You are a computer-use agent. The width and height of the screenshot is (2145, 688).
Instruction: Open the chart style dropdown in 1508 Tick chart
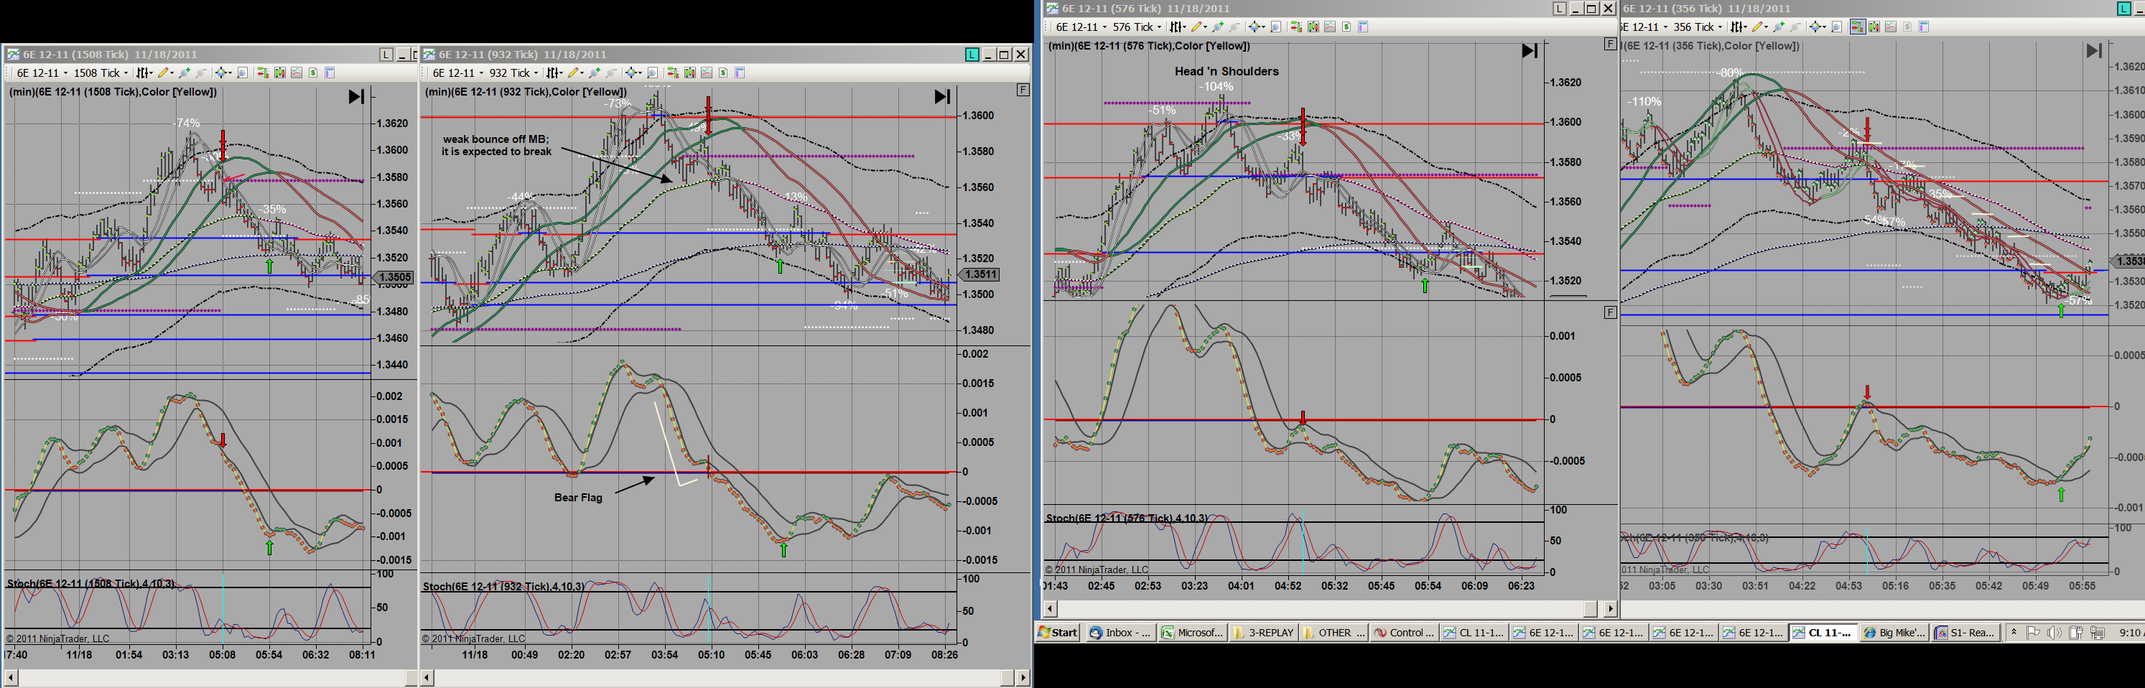pyautogui.click(x=144, y=73)
